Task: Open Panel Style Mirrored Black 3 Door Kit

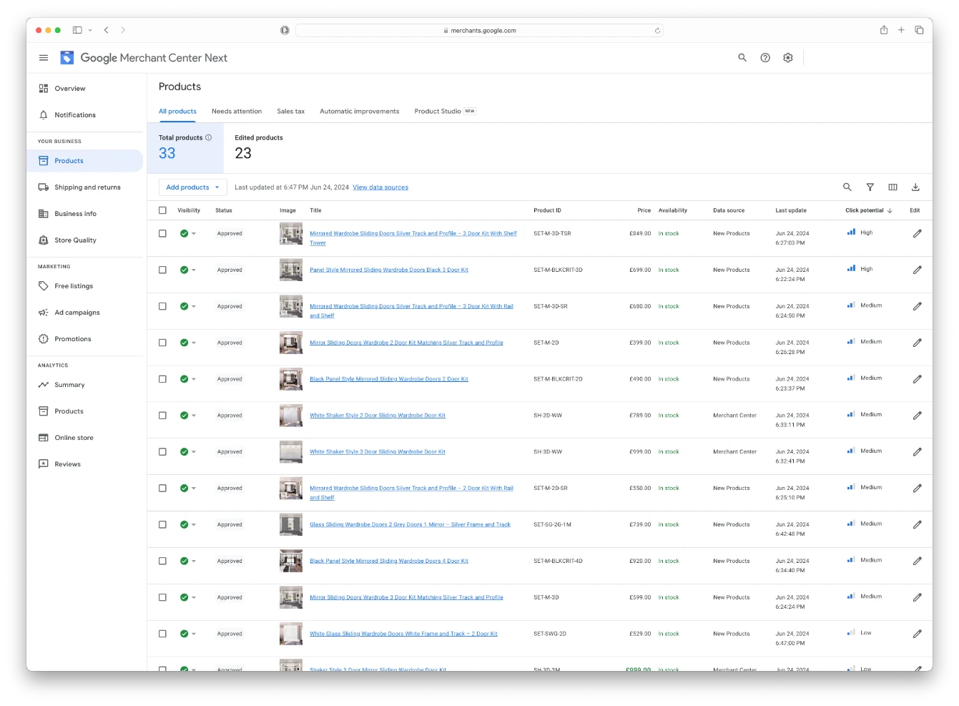Action: click(389, 270)
